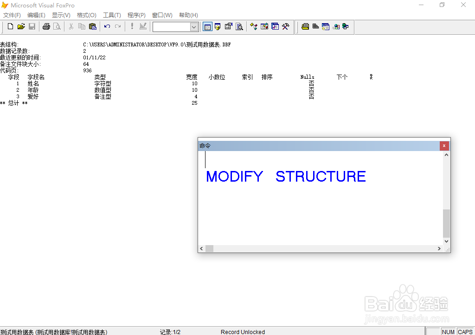Click the command window scroll right arrow
475x335 pixels.
point(439,248)
